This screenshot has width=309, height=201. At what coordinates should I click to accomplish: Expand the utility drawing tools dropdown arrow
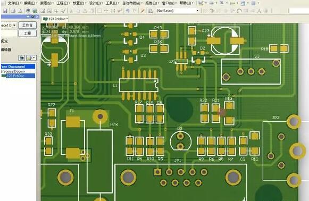(206, 3)
